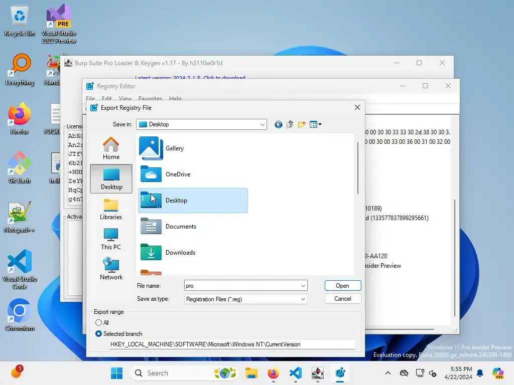514x385 pixels.
Task: Switch to Registry Editor taskbar icon
Action: pyautogui.click(x=340, y=373)
